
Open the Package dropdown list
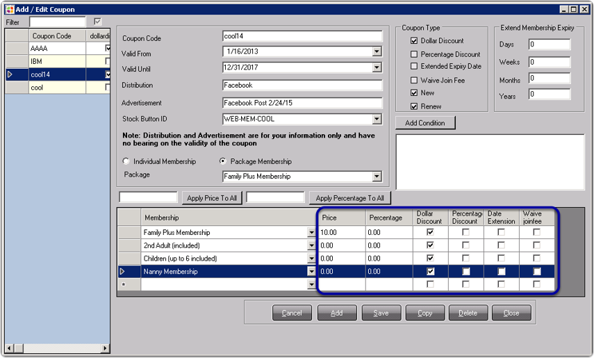(x=377, y=177)
